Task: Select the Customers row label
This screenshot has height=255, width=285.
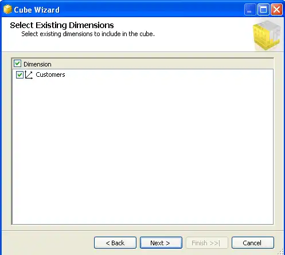Action: coord(50,74)
